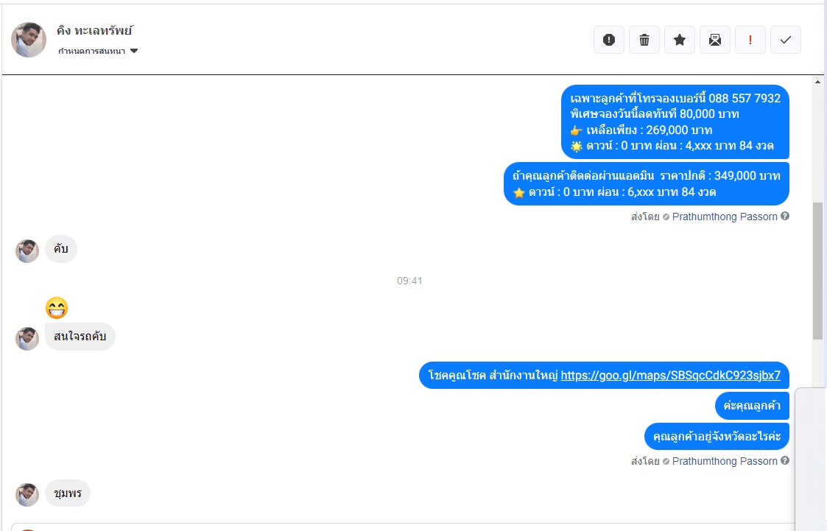The image size is (827, 531).
Task: Select the คุณลูกค้าอยู่จังหวัดอะไรค่ะ message bubble
Action: [717, 437]
